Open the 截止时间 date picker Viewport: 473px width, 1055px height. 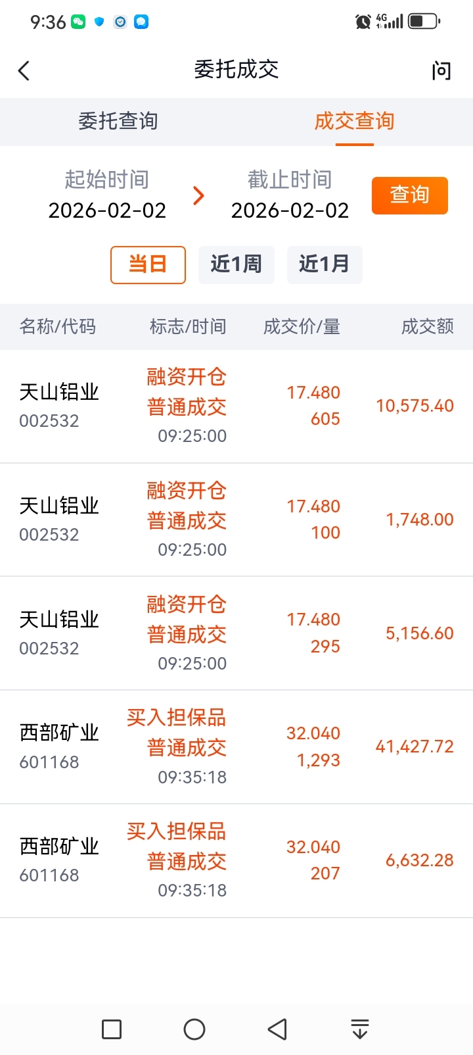(x=290, y=195)
